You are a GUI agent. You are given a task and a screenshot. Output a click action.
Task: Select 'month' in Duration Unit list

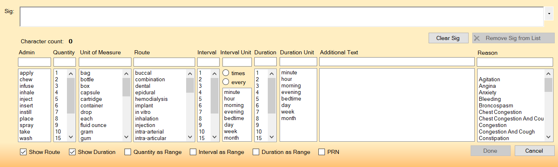point(289,118)
